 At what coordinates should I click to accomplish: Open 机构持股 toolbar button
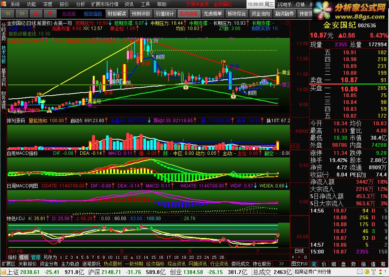click(189, 14)
